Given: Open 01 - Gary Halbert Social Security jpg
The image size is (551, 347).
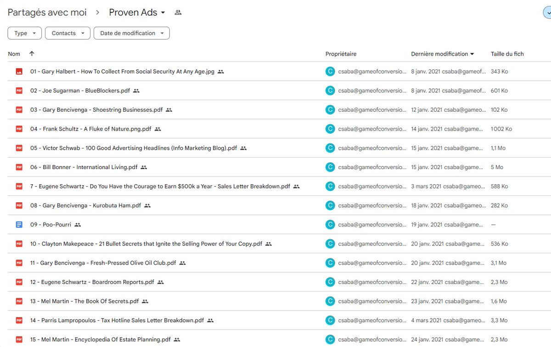Looking at the screenshot, I should click(122, 72).
